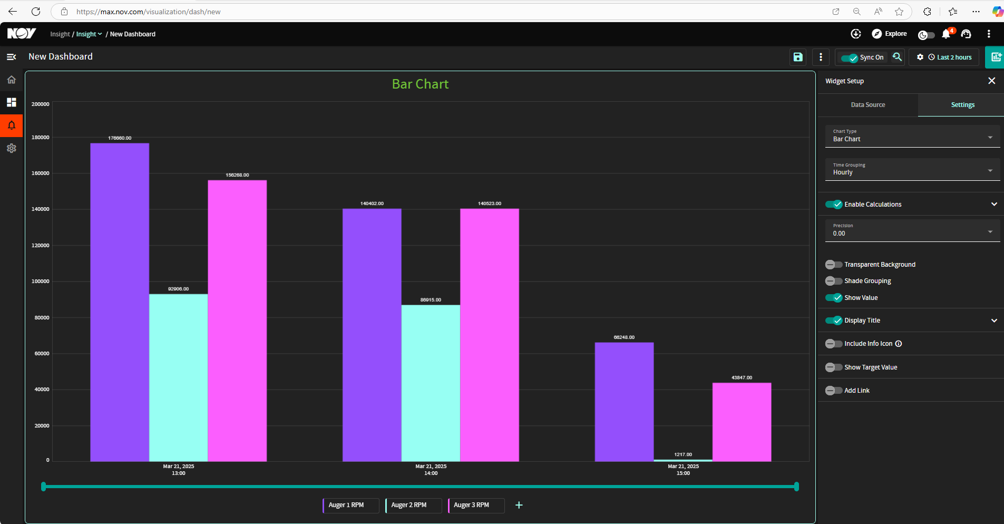Collapse the sidebar with the hamburger icon
Screen dimensions: 1004x524
point(12,57)
